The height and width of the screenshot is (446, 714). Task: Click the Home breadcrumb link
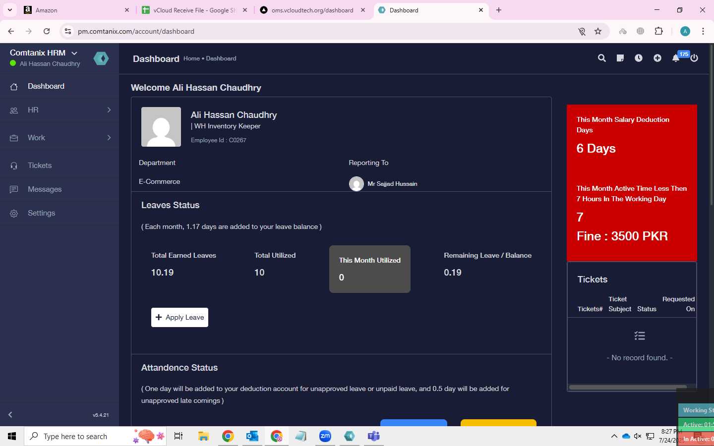191,58
